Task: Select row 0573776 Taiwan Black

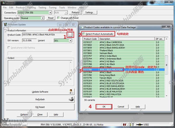Action: tap(124, 78)
